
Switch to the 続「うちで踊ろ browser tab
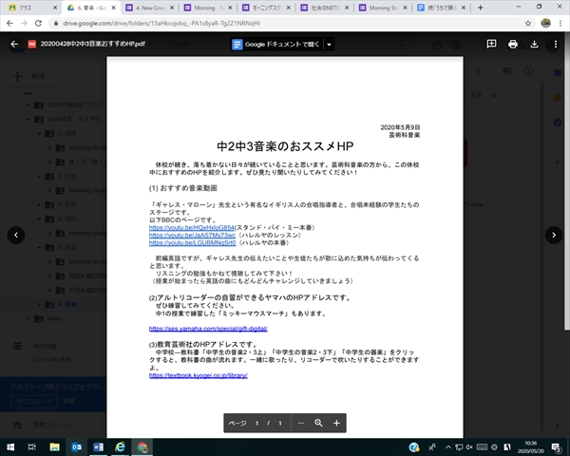pos(442,8)
